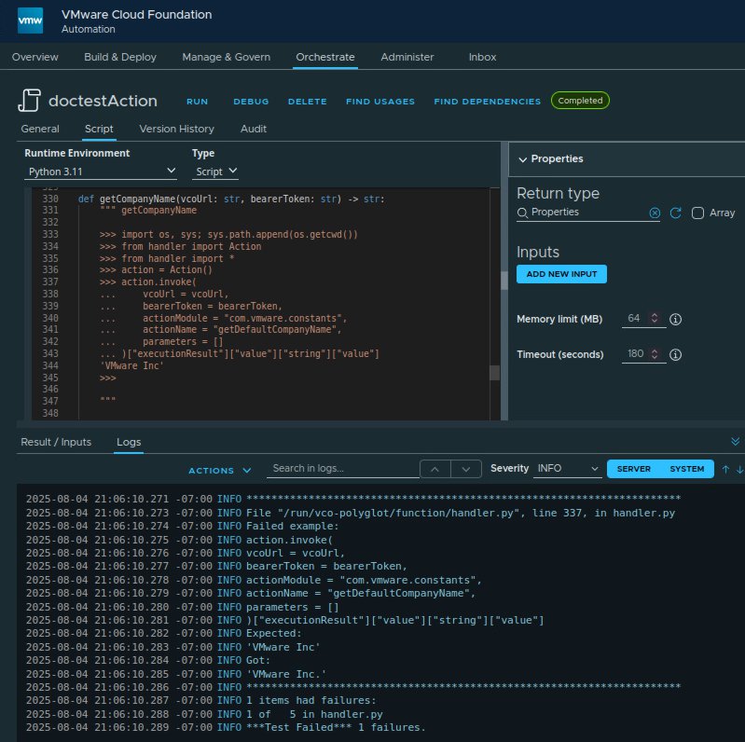
Task: Switch to the Script tab
Action: point(99,129)
